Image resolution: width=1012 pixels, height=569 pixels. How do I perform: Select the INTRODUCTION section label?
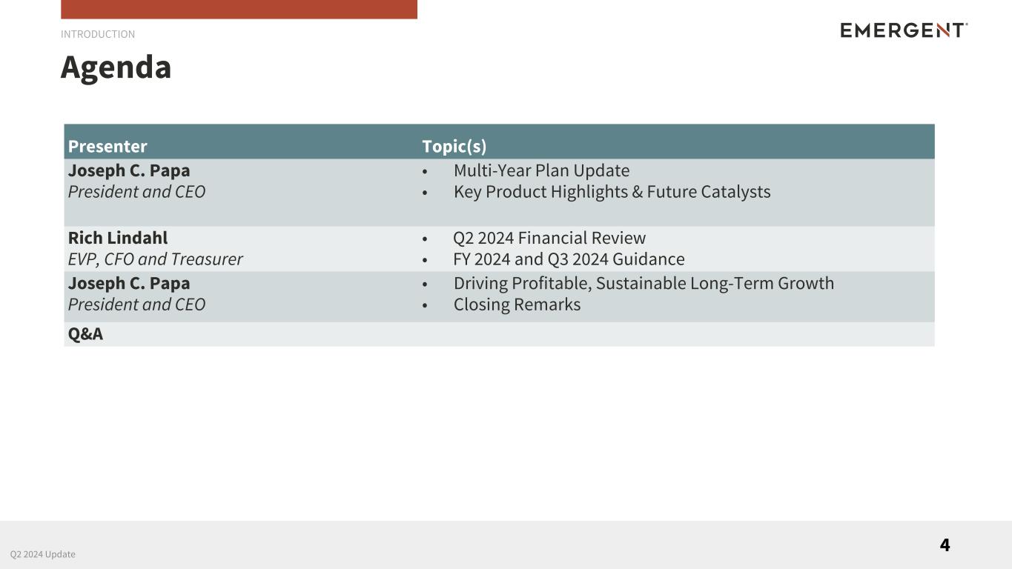click(98, 34)
